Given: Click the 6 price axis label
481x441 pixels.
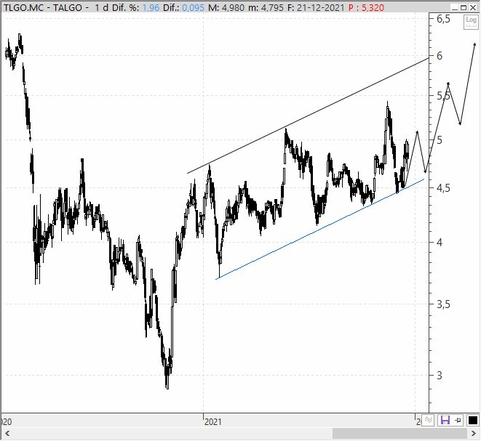Looking at the screenshot, I should [440, 56].
